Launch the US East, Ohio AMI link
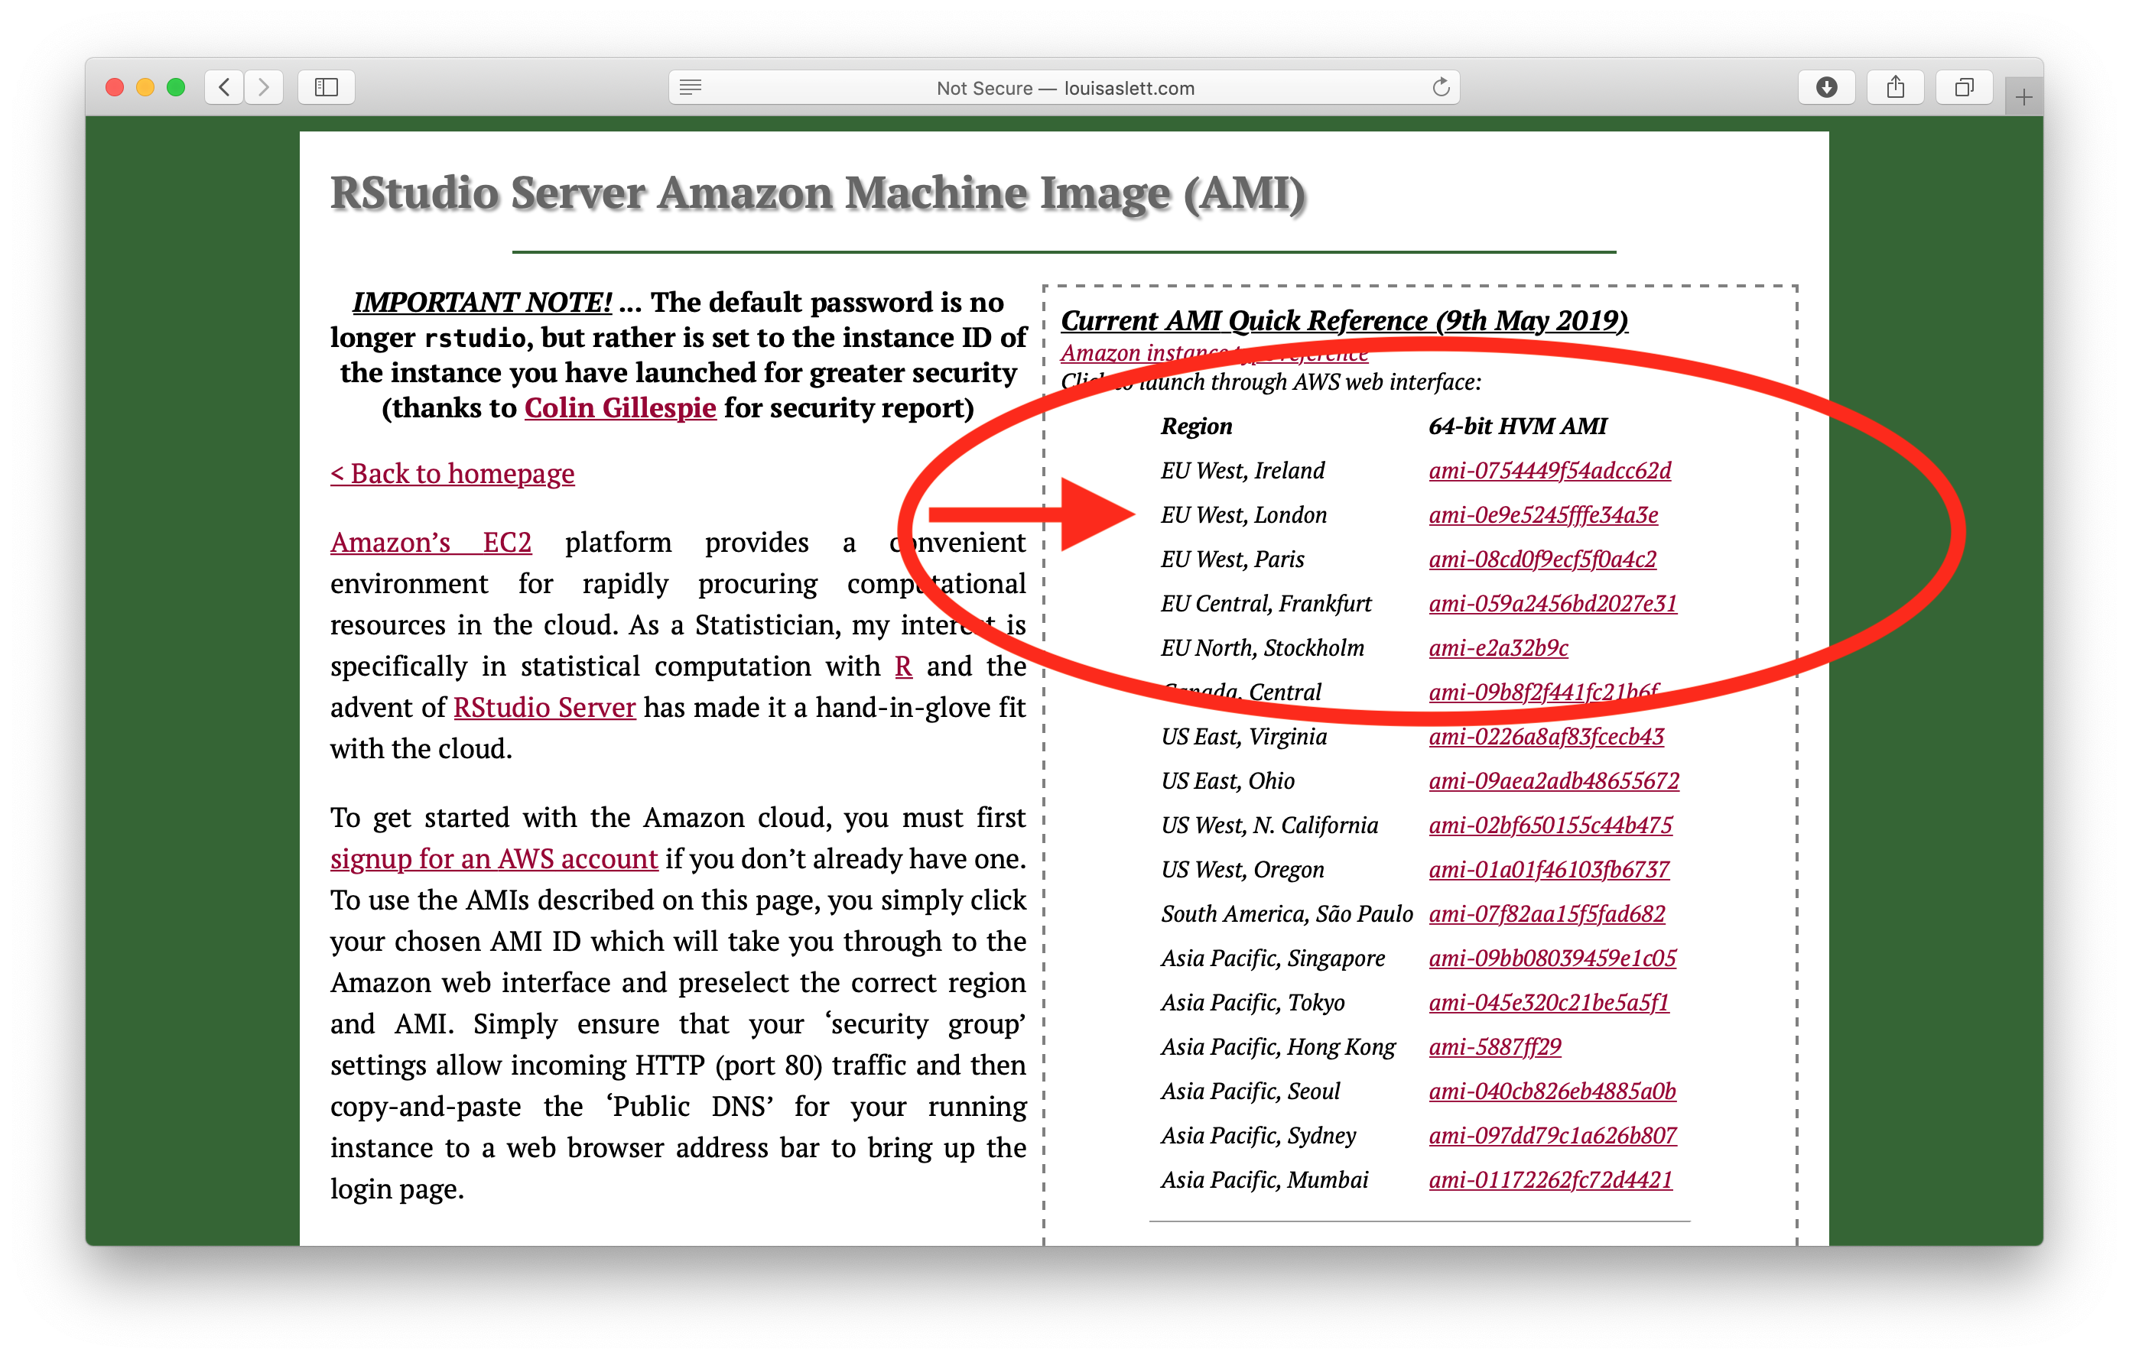 point(1553,781)
